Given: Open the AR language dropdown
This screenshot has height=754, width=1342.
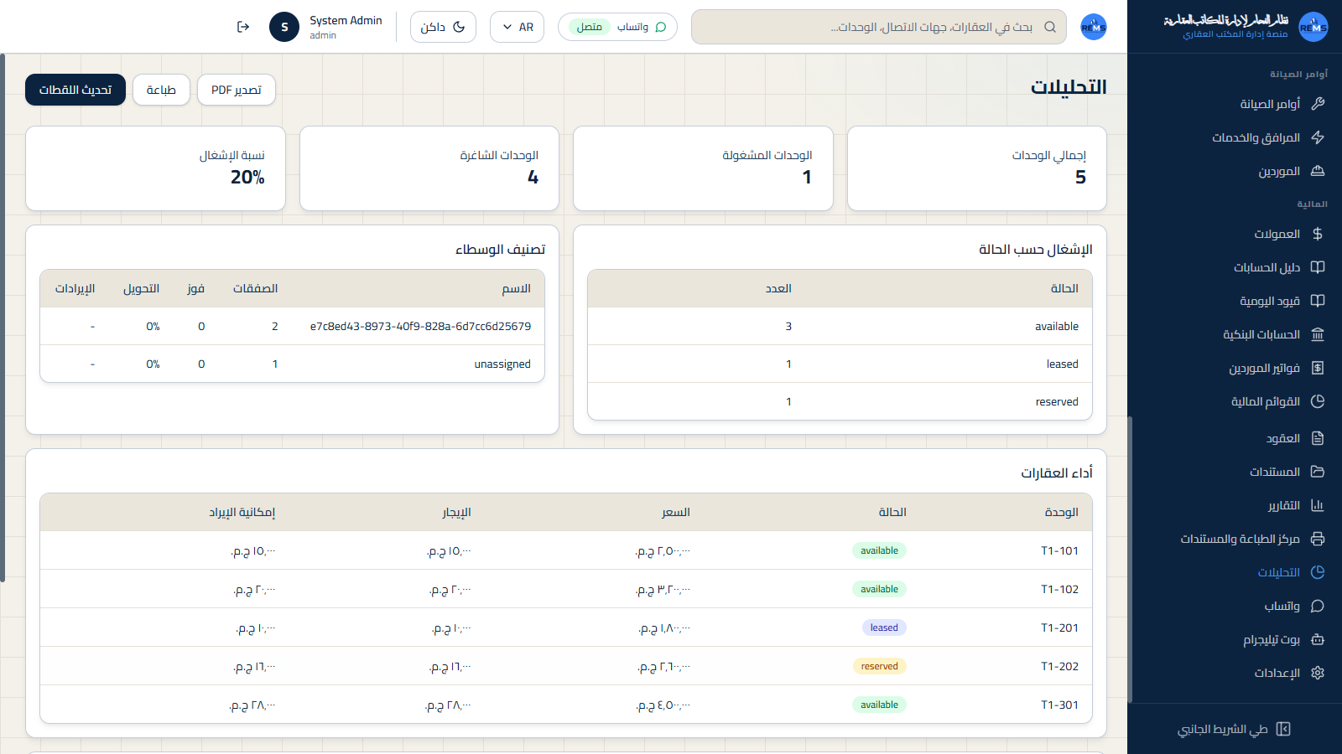Looking at the screenshot, I should pos(517,27).
